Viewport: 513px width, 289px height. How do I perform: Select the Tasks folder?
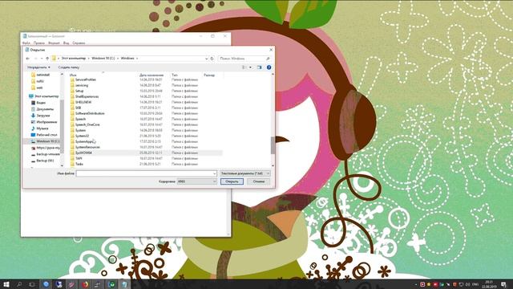pos(79,164)
